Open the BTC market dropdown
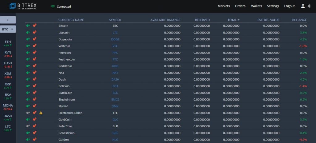The height and width of the screenshot is (143, 316). tap(8, 29)
